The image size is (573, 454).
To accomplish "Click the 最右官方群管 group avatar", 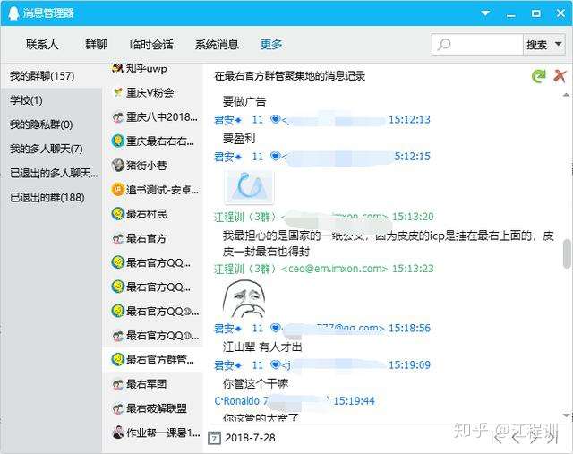I will tap(117, 360).
